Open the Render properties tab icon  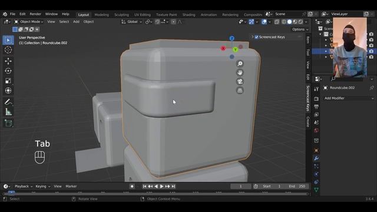coord(316,99)
